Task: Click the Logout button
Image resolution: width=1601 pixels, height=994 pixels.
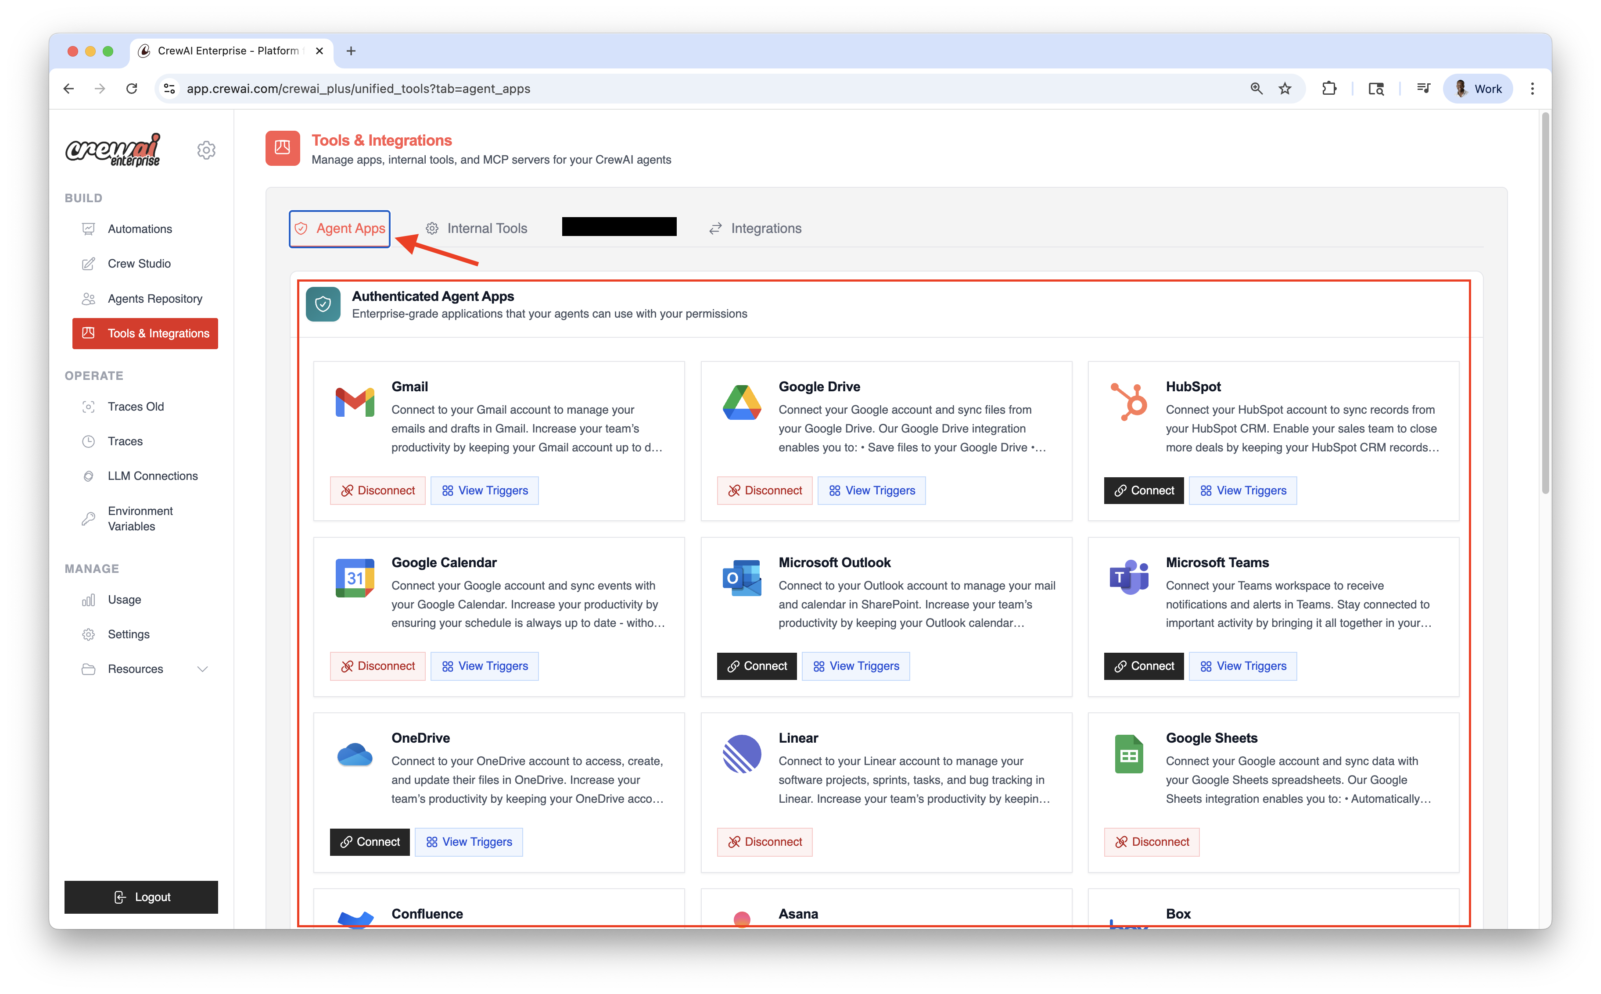Action: (141, 897)
